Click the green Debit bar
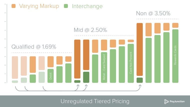The image size is (190, 107). (50, 76)
